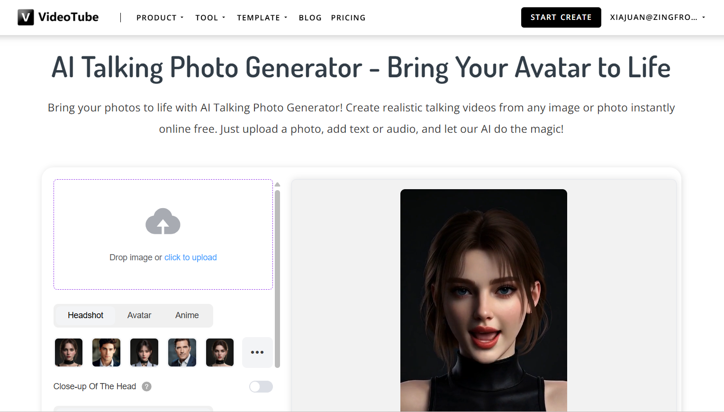The height and width of the screenshot is (412, 724).
Task: Toggle the Close-up Of The Head switch
Action: 261,386
